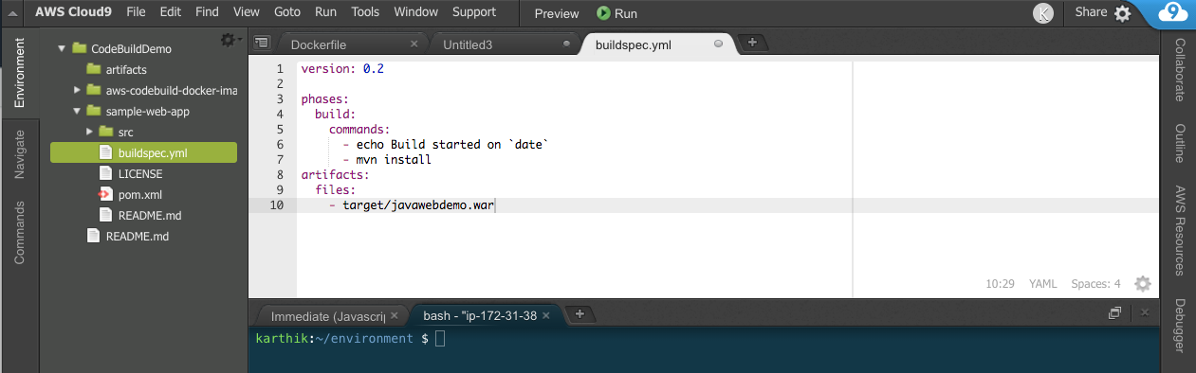Open editor status bar settings gear
Image resolution: width=1196 pixels, height=373 pixels.
(1143, 283)
